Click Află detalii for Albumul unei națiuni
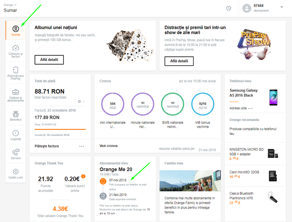 pos(49,60)
